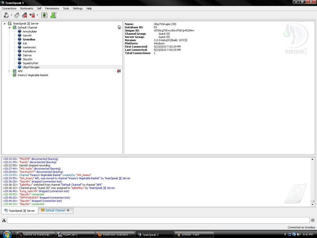Switch to Wilderness Guardians Firefox taskbar button
This screenshot has height=238, width=317.
tap(115, 235)
